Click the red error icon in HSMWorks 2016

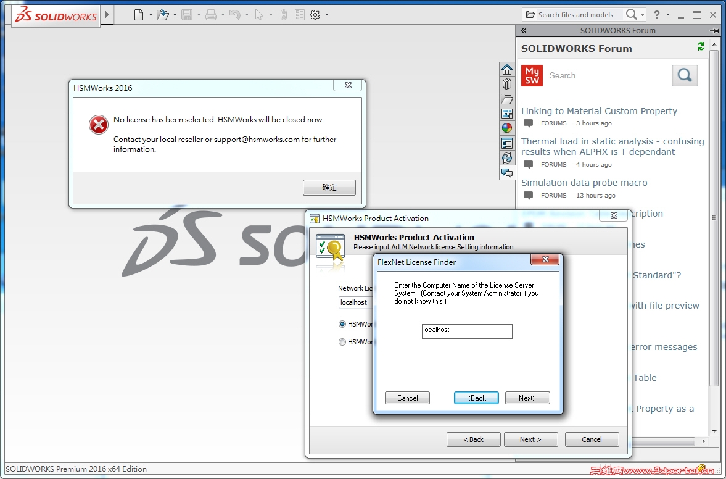[x=98, y=125]
